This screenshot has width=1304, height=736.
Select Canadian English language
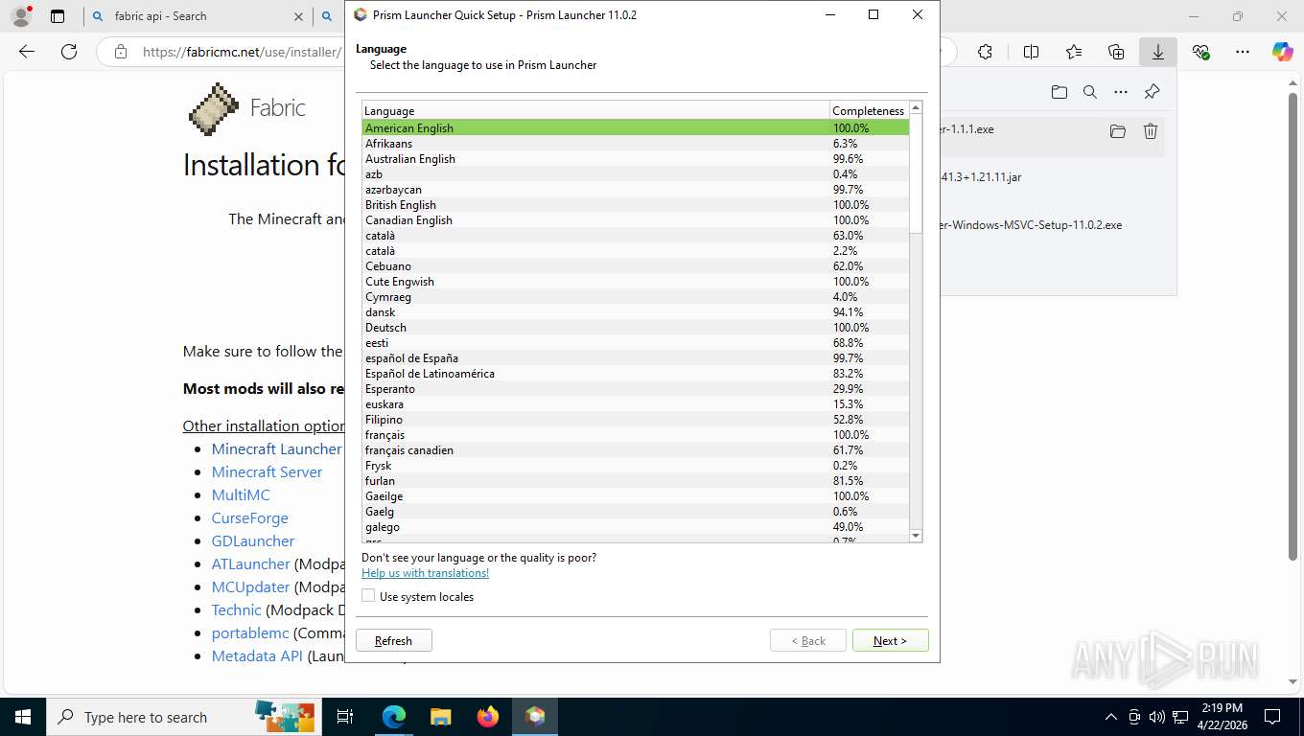coord(635,219)
